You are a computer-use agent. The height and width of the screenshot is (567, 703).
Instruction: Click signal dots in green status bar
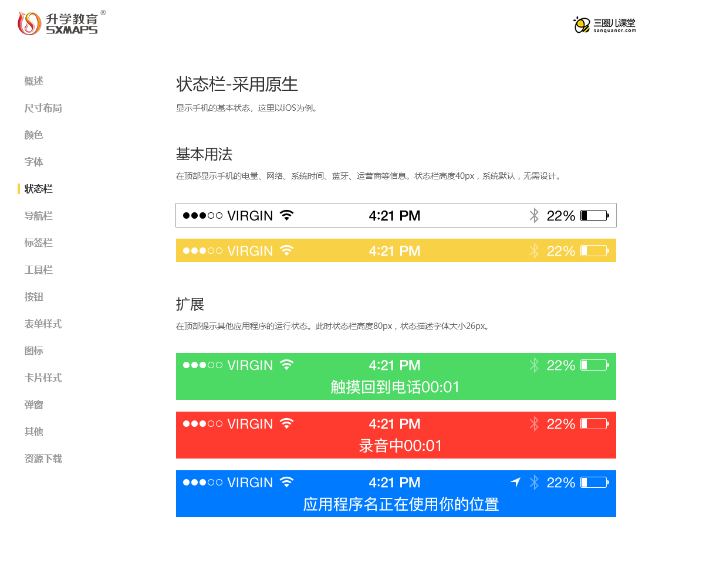point(202,365)
